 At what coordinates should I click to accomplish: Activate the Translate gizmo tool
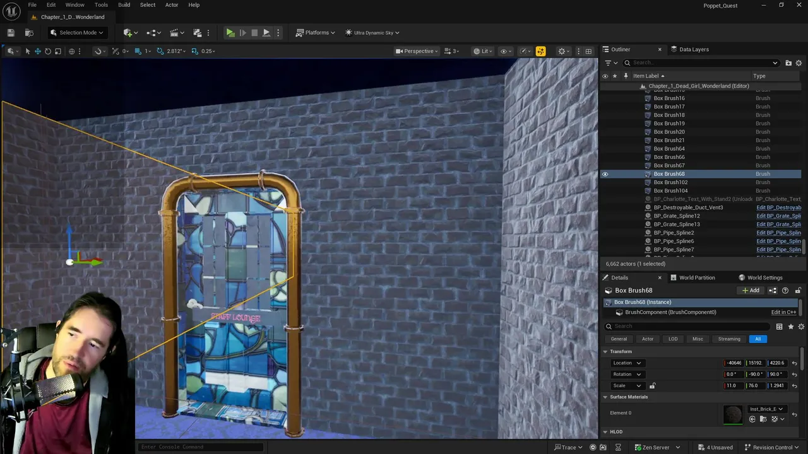(37, 51)
